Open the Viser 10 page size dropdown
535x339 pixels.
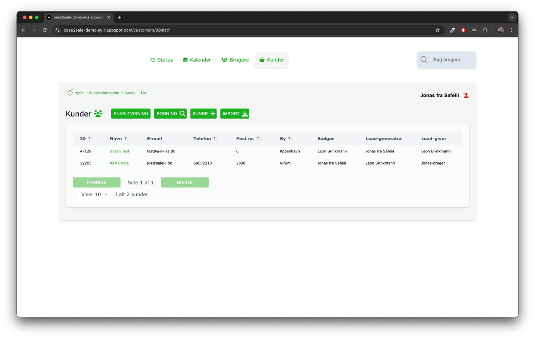pyautogui.click(x=94, y=195)
